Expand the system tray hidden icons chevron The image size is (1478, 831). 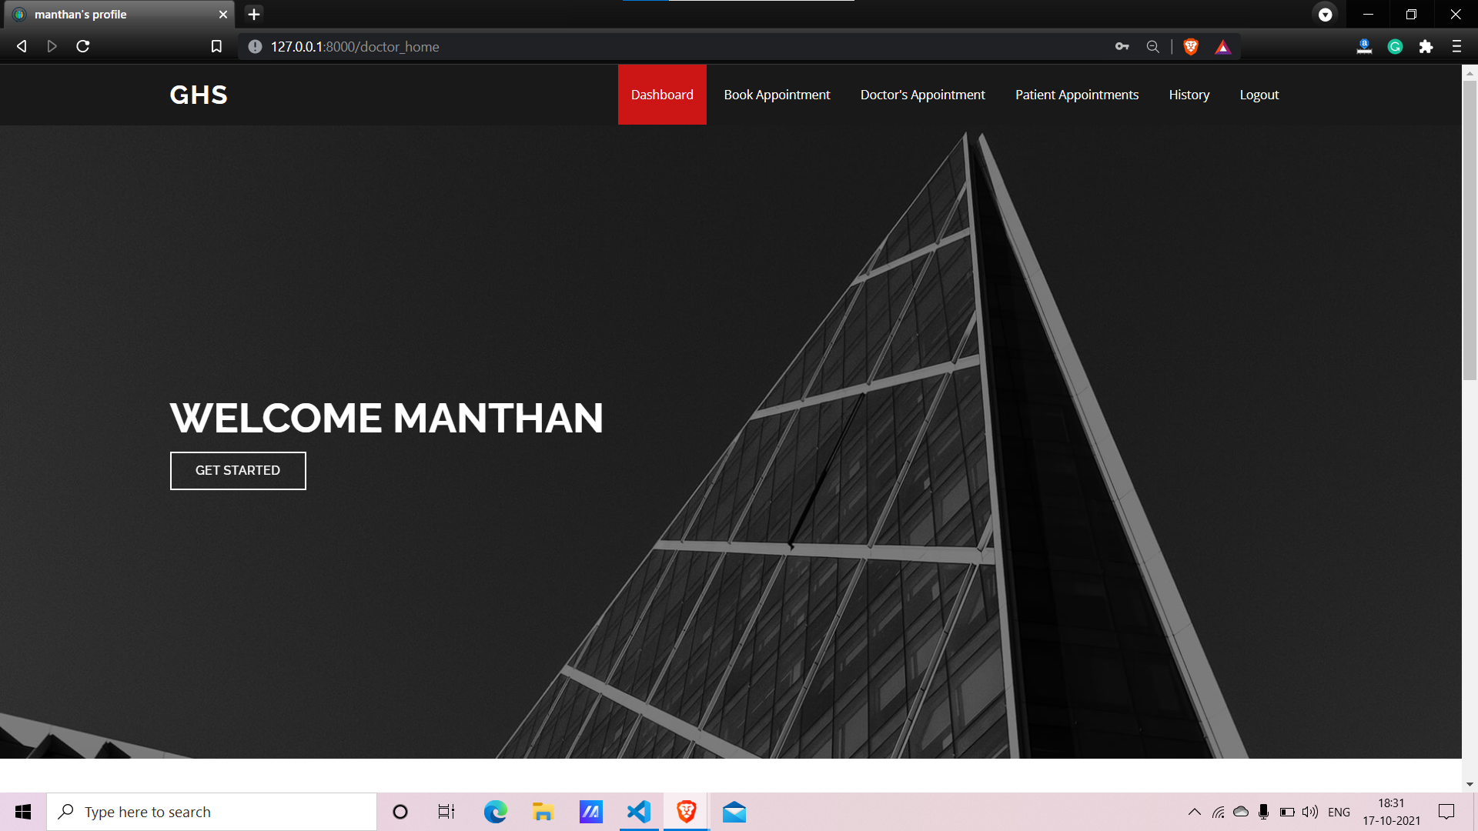[1194, 812]
